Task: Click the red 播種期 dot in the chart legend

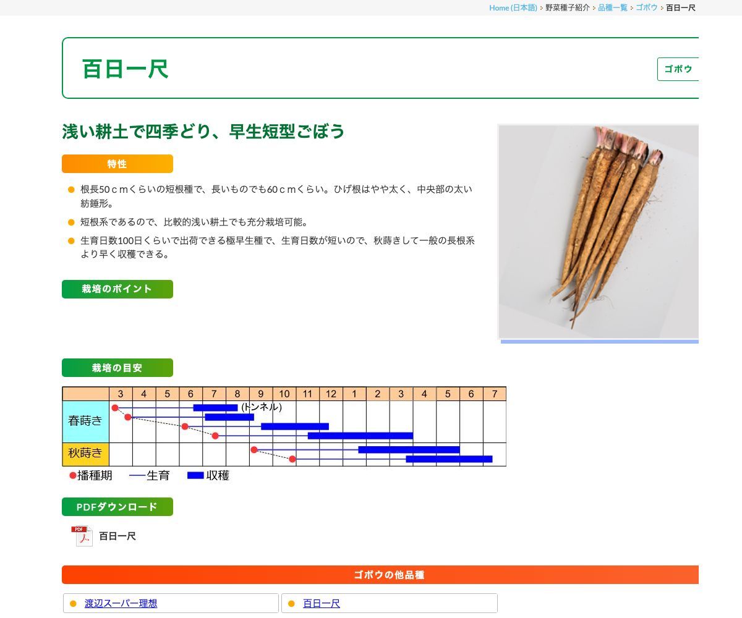Action: 73,476
